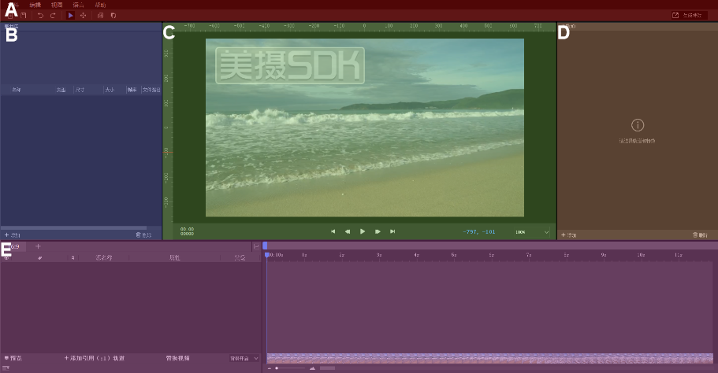The width and height of the screenshot is (718, 373).
Task: Click the paste icon in the toolbar
Action: tap(113, 16)
